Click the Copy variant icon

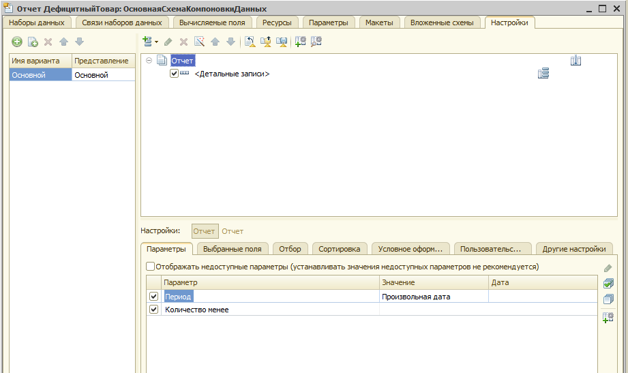[33, 42]
